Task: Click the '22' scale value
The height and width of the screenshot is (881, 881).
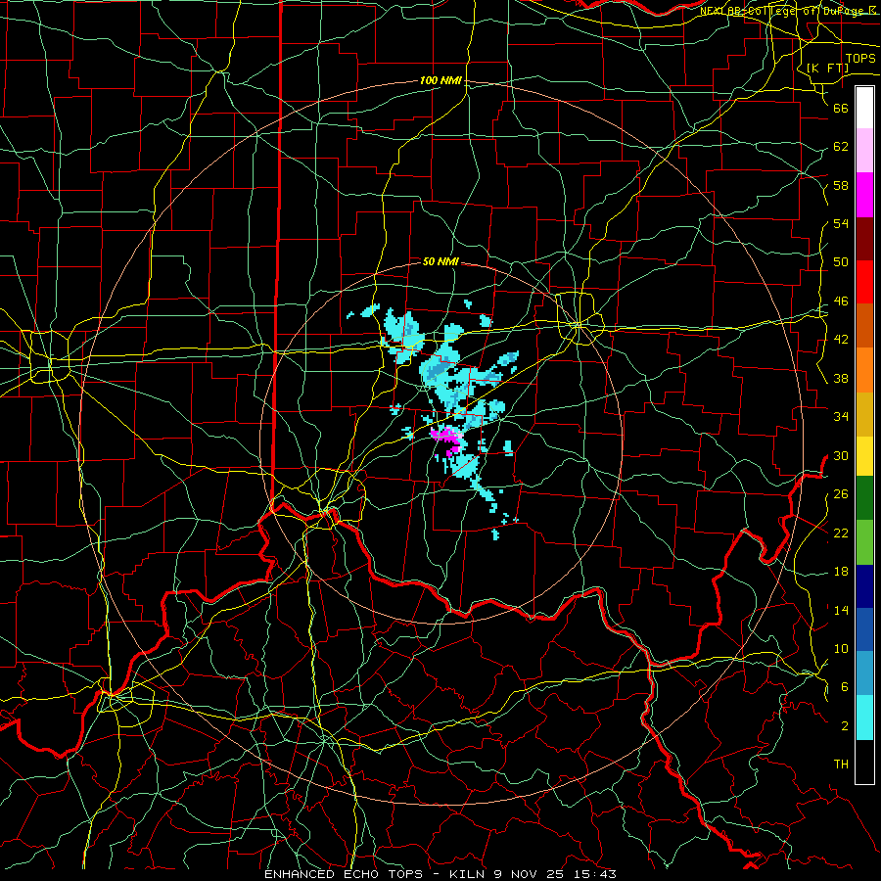Action: (x=841, y=533)
